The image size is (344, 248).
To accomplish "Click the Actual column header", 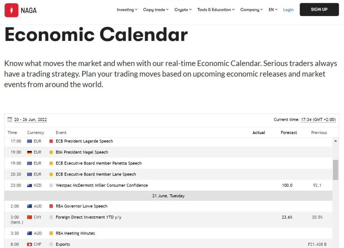I will (x=259, y=133).
